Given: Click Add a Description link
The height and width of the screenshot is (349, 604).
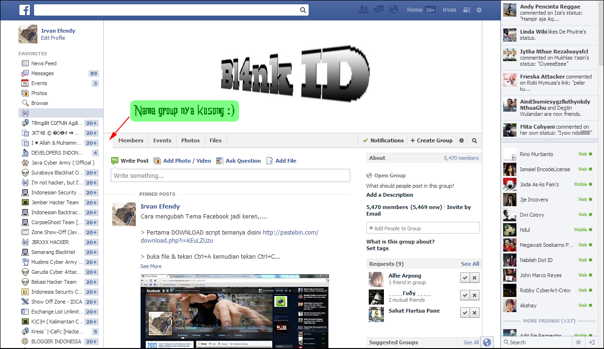Looking at the screenshot, I should (x=390, y=195).
